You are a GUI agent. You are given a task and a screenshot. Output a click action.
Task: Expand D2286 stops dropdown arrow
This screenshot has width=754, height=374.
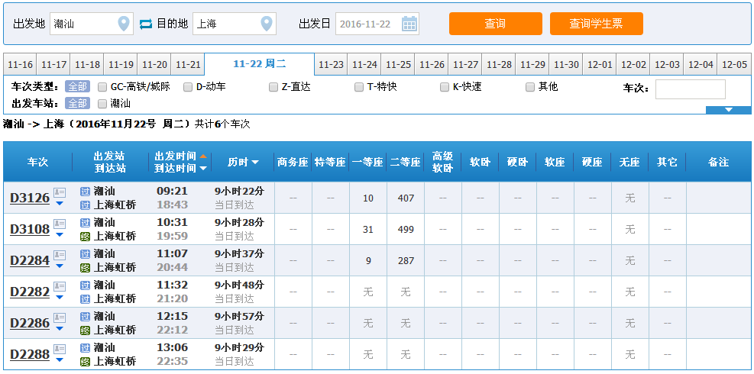60,328
